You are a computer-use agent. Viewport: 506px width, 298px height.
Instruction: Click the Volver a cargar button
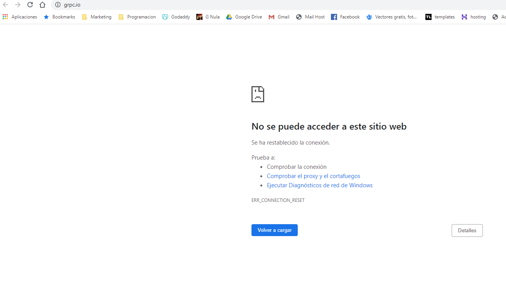[x=275, y=230]
